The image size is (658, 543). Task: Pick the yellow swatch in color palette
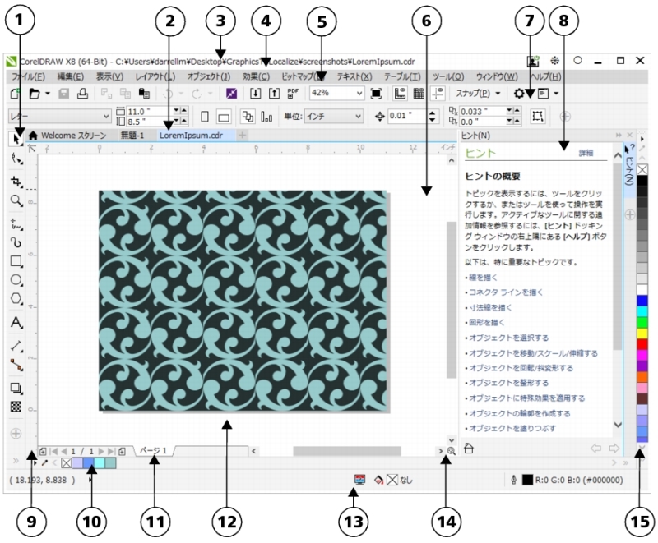[x=642, y=333]
